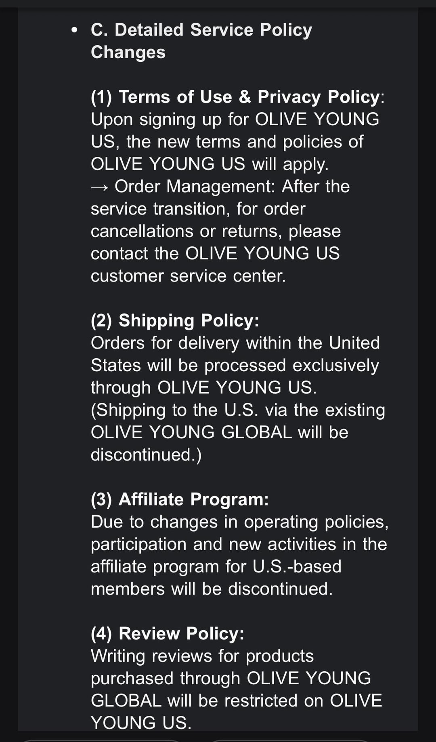Click the bullet point before section C
This screenshot has height=742, width=436.
[x=74, y=30]
